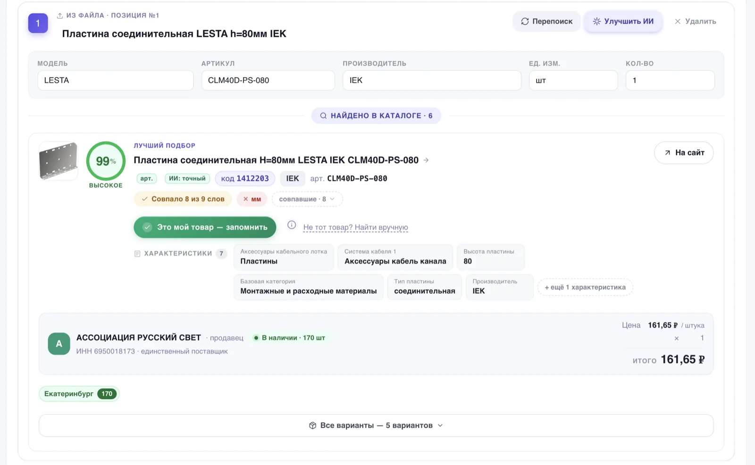Expand + ещё 1 характеристика

point(585,287)
